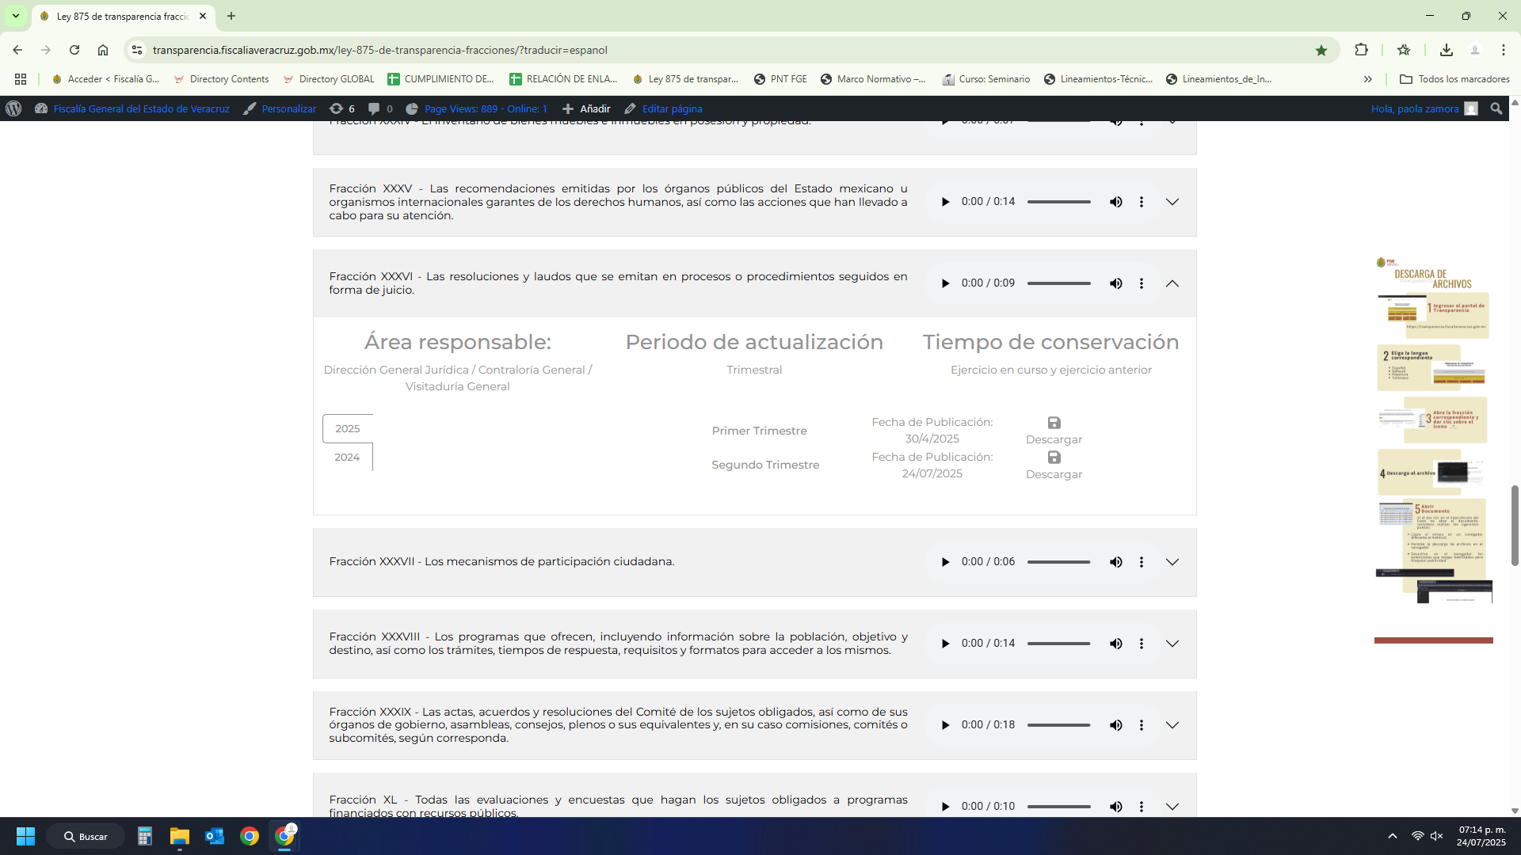Image resolution: width=1521 pixels, height=855 pixels.
Task: Click Segundo Trimestre download save icon
Action: [1054, 458]
